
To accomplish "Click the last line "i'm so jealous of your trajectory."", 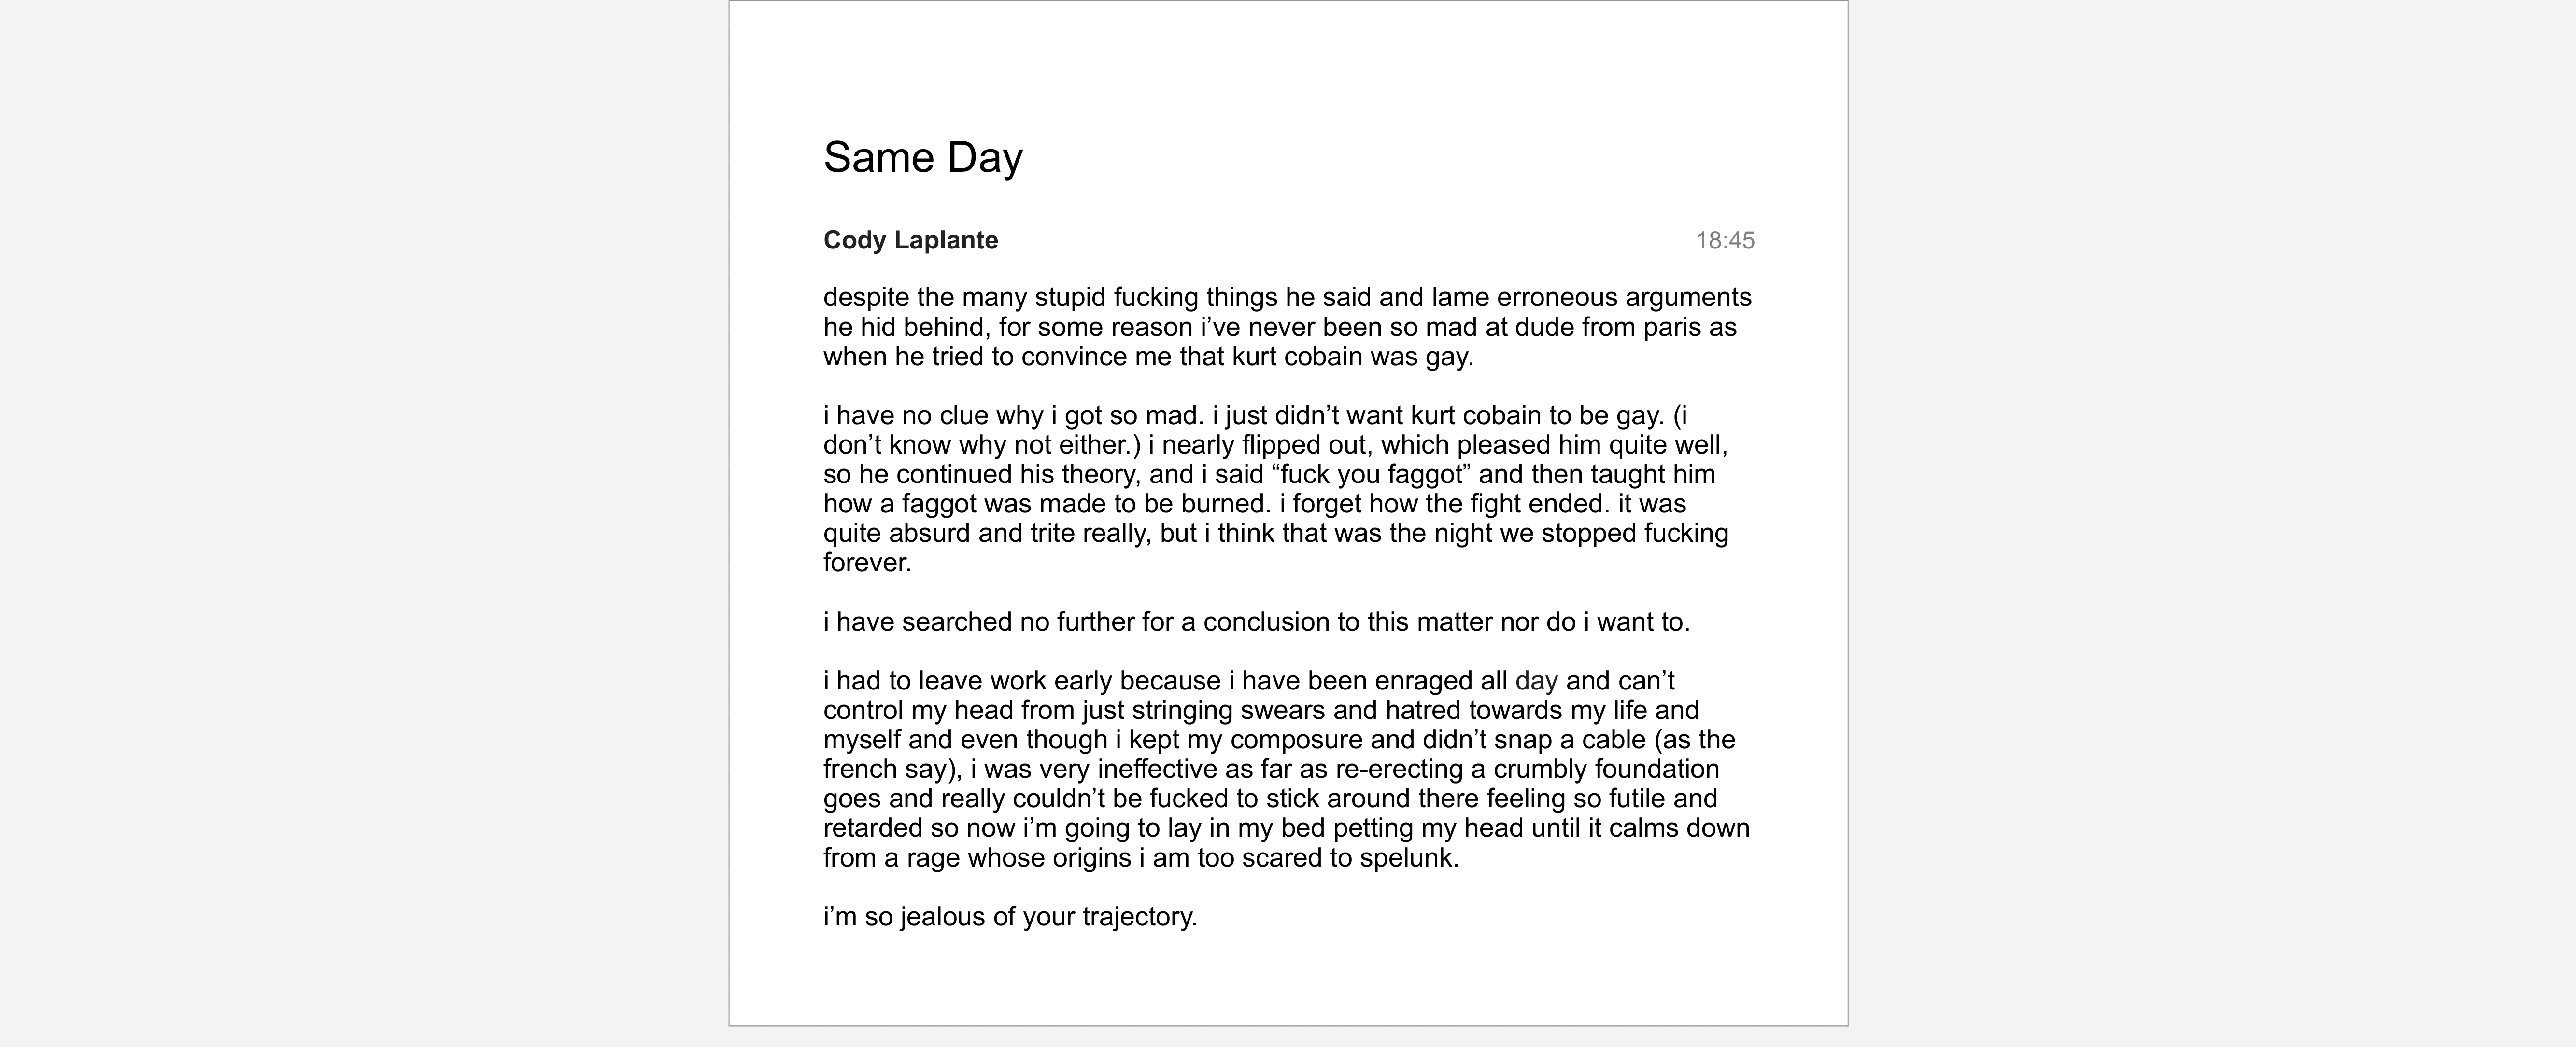I will [x=1010, y=916].
